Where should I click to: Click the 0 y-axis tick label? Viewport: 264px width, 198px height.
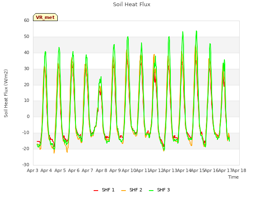click(28, 116)
